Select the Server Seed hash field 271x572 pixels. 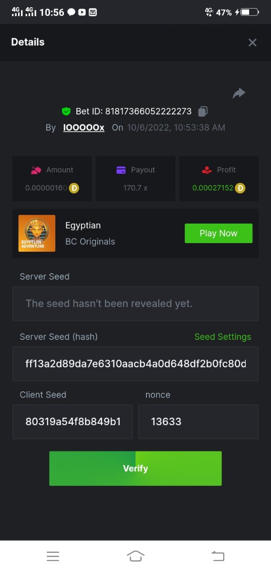[135, 364]
